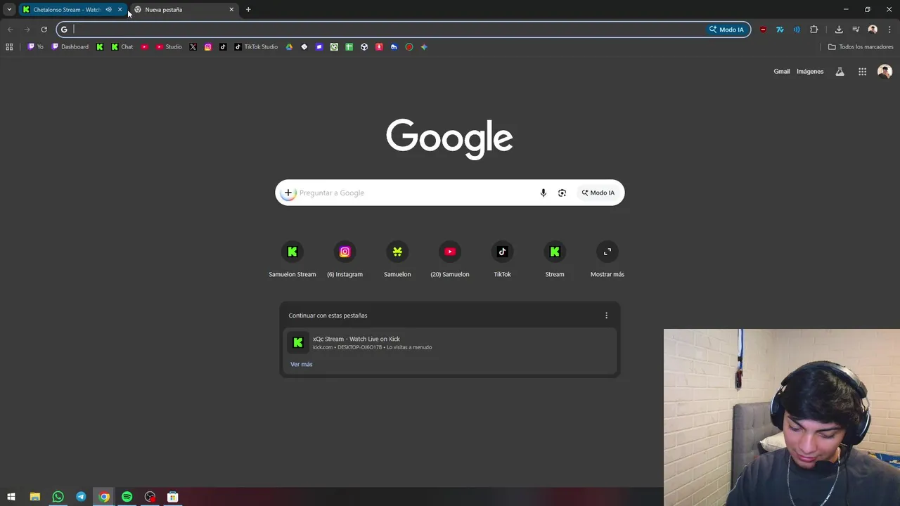Open the Windows Start menu
900x506 pixels.
tap(11, 497)
